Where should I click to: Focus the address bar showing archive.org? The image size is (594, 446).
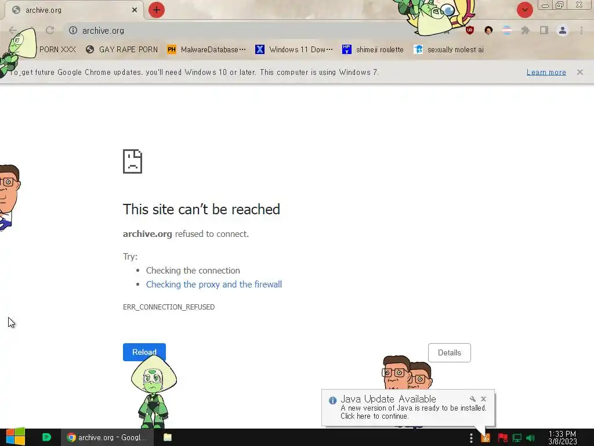(x=242, y=30)
